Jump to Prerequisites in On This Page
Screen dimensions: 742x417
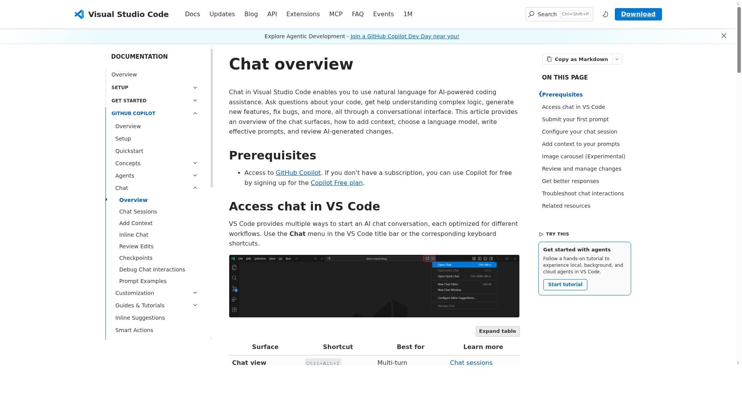[x=562, y=95]
